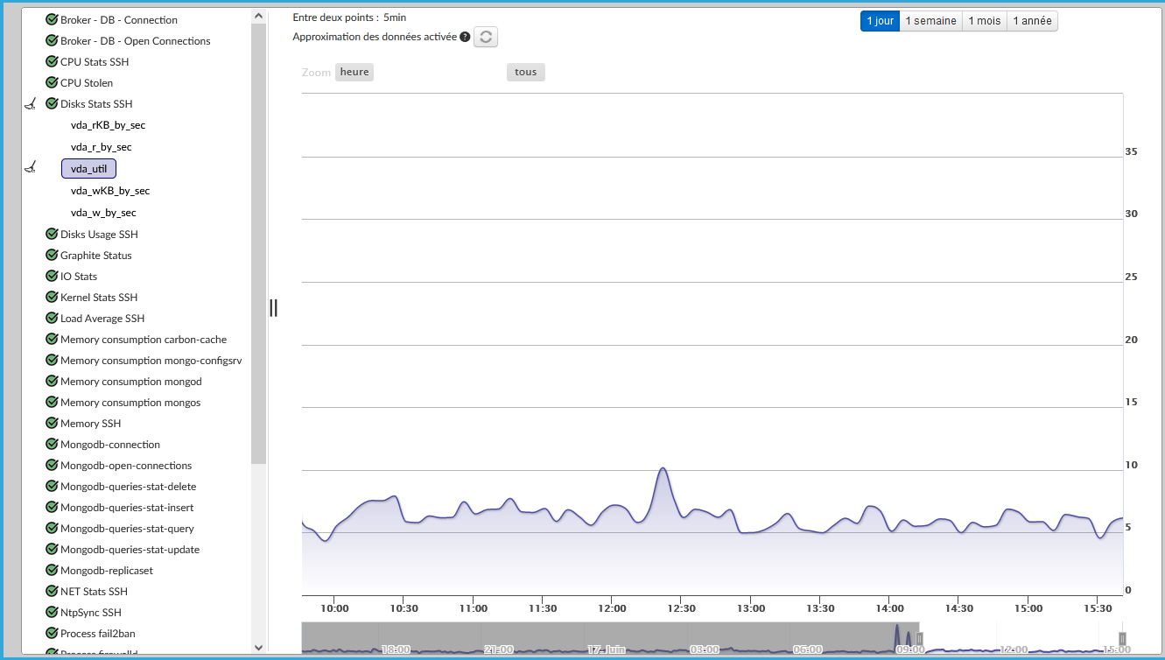
Task: Click the tous zoom button
Action: point(525,72)
